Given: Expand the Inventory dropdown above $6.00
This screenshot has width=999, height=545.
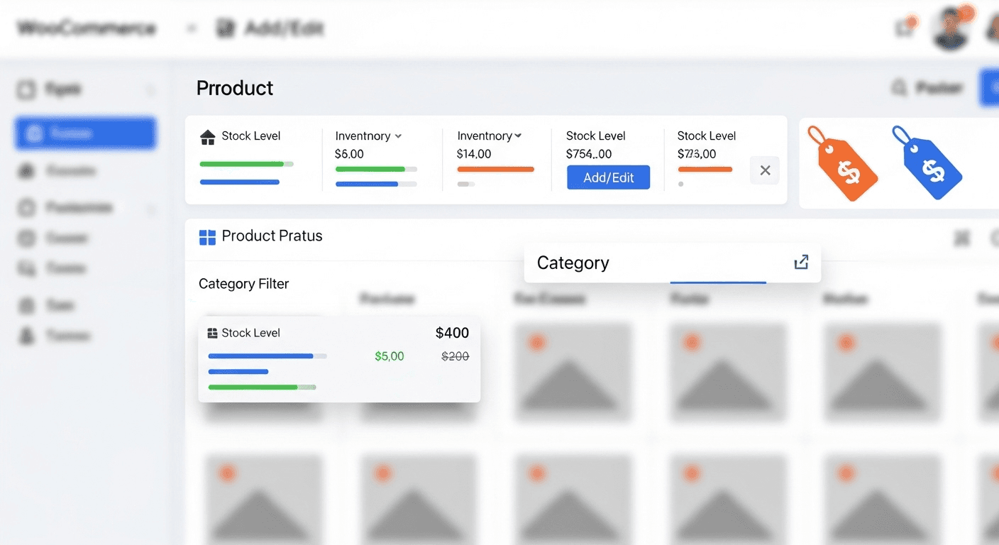Looking at the screenshot, I should pyautogui.click(x=398, y=136).
